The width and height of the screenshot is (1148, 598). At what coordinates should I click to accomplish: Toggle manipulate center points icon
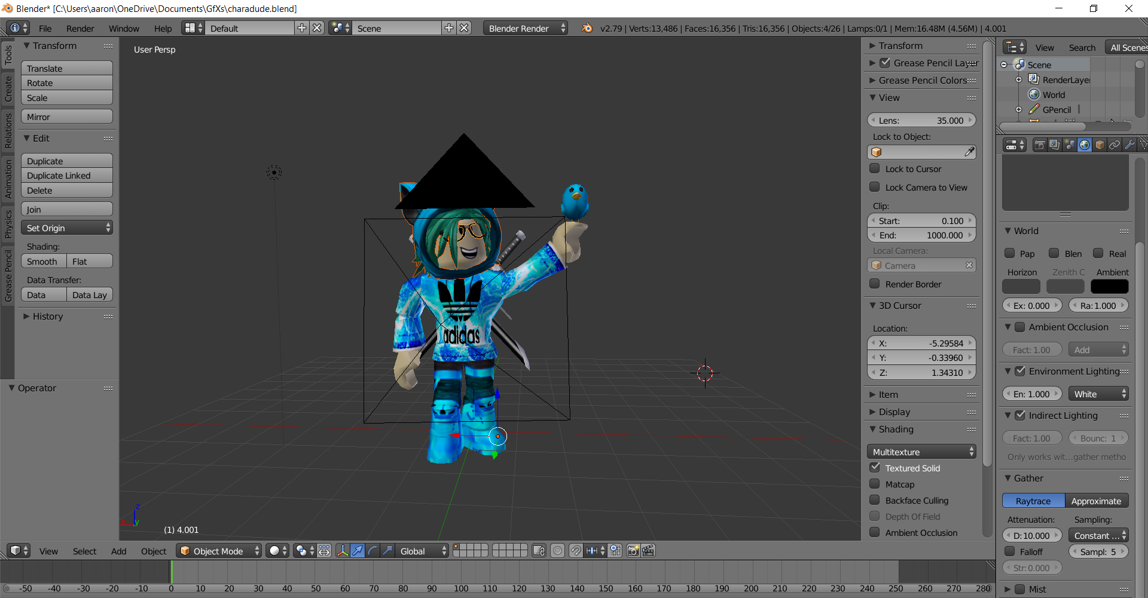tap(324, 550)
